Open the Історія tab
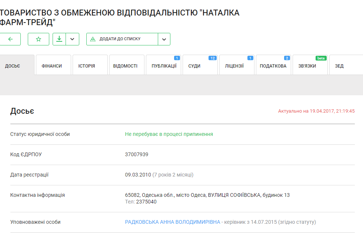Viewport: 363px width, 233px height. [87, 66]
